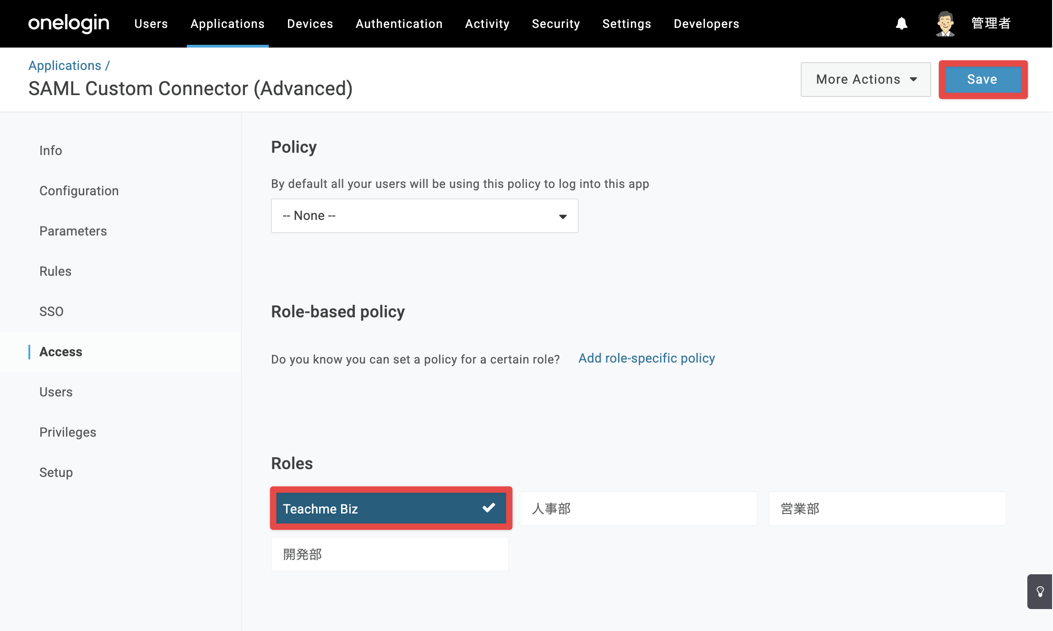Image resolution: width=1053 pixels, height=631 pixels.
Task: Enable the 開発部 role
Action: pyautogui.click(x=390, y=554)
